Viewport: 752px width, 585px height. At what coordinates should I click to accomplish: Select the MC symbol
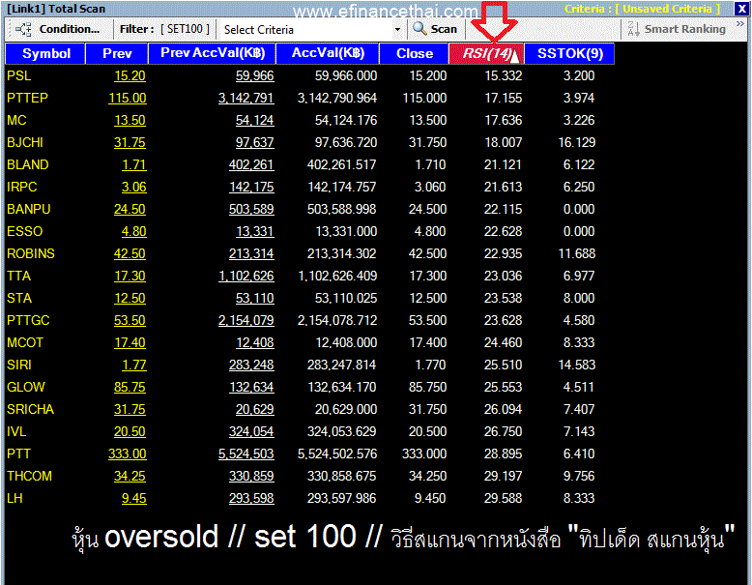[x=16, y=120]
